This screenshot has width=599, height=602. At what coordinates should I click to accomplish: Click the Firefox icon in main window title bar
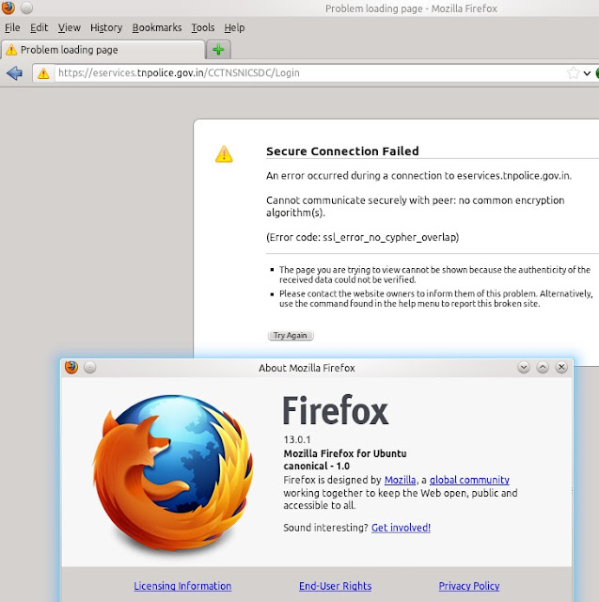8,8
